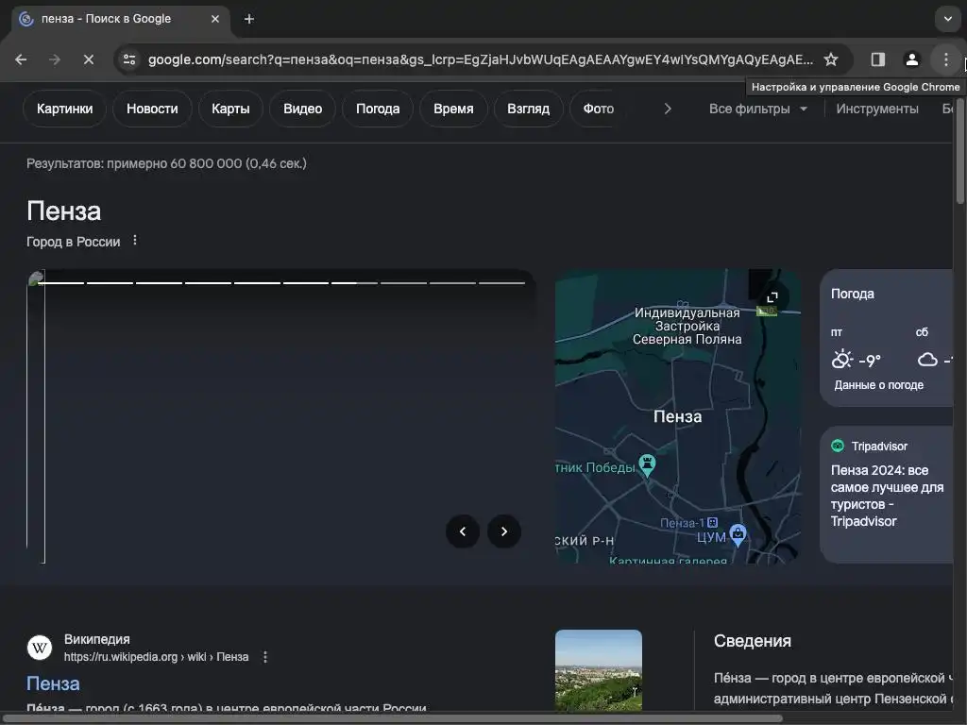Click the Сведения heading
Viewport: 967px width, 725px height.
(x=753, y=641)
